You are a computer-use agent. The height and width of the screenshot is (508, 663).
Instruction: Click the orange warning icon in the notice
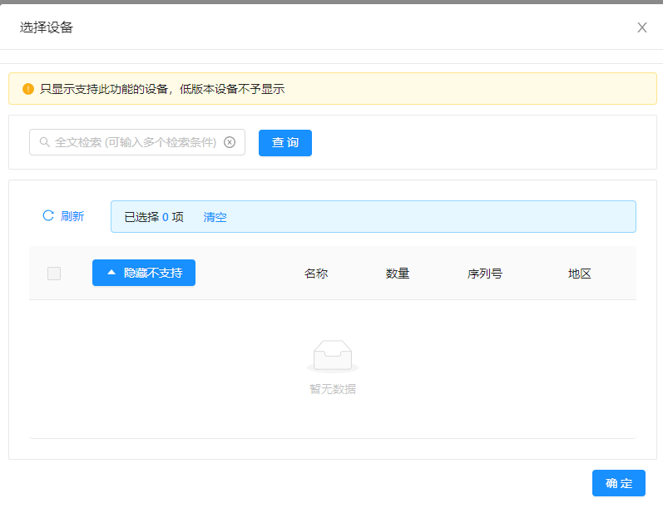28,89
